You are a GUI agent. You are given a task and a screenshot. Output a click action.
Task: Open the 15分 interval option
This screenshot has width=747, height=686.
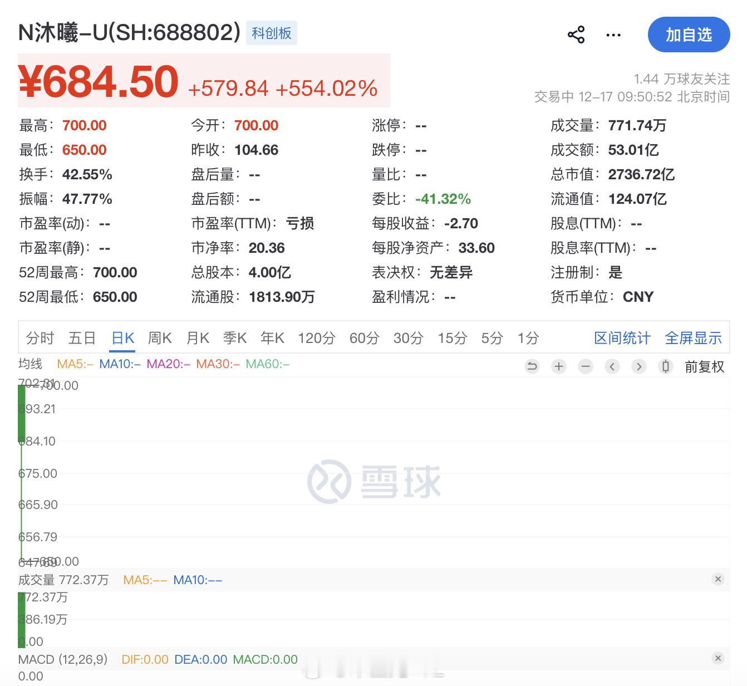pos(451,337)
